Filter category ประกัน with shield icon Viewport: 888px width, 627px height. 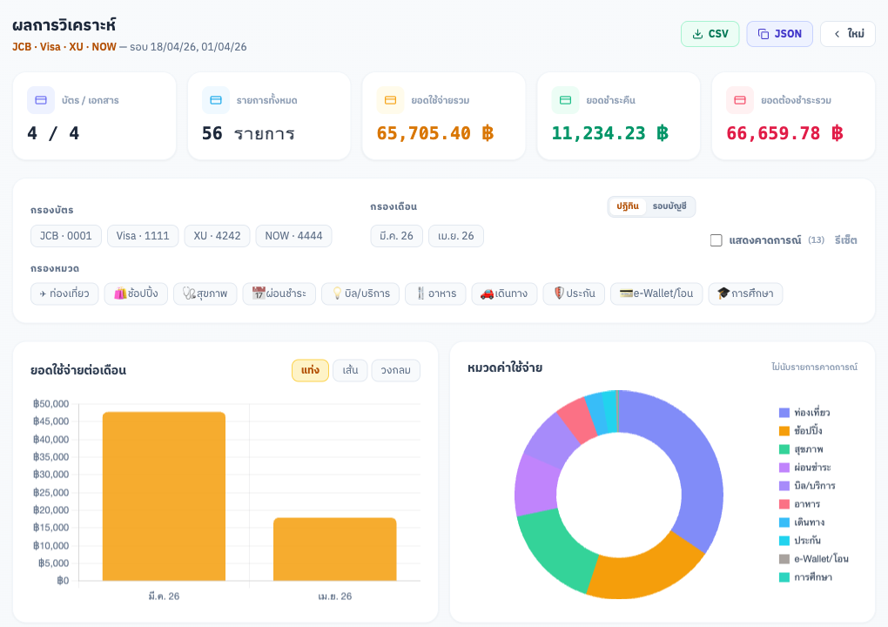coord(574,293)
